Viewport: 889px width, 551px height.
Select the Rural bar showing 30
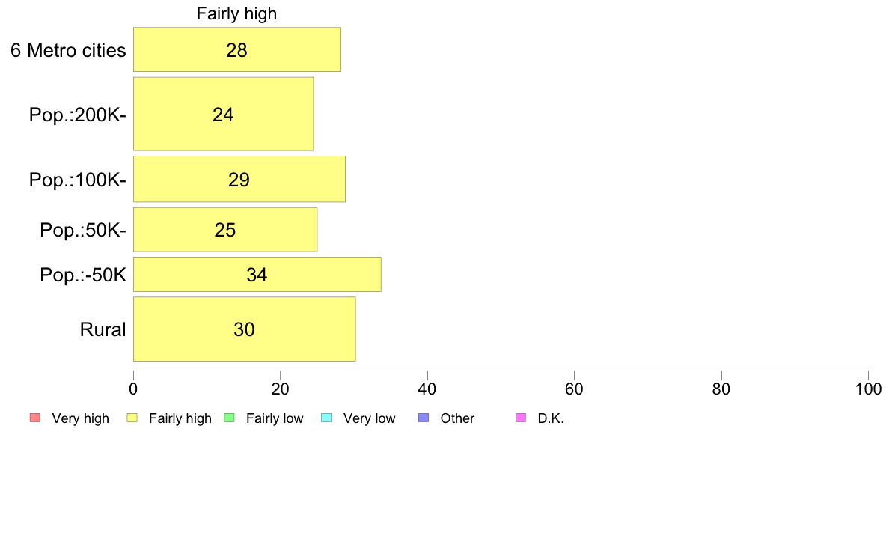coord(245,329)
